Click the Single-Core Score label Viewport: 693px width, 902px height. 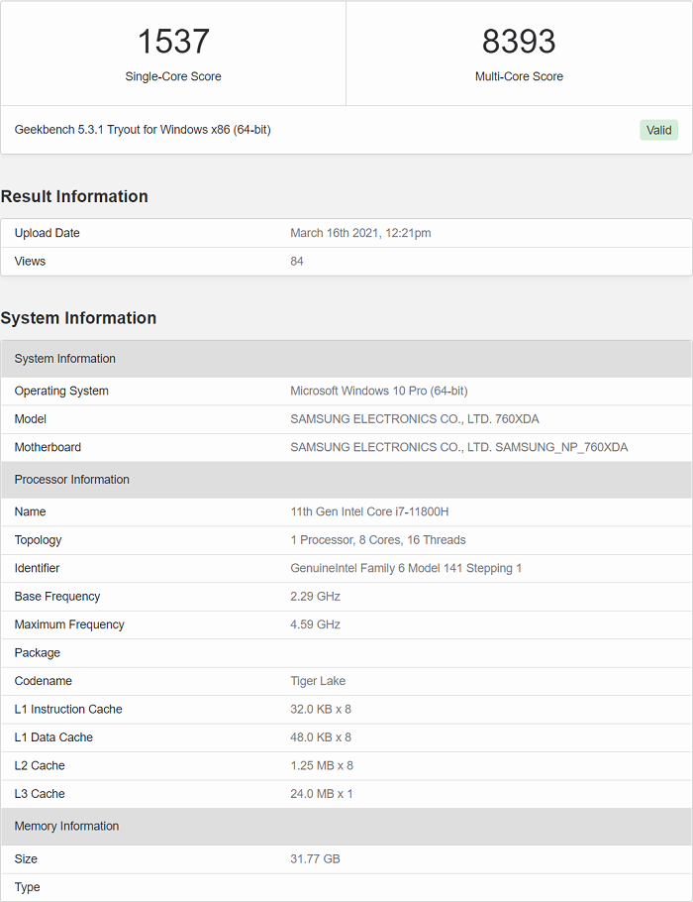tap(173, 76)
